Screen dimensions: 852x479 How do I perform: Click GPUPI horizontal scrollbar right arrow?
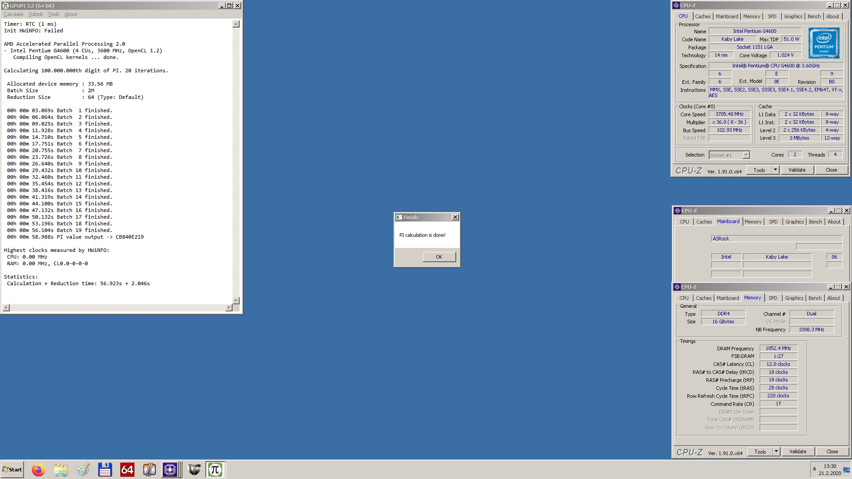tap(229, 308)
